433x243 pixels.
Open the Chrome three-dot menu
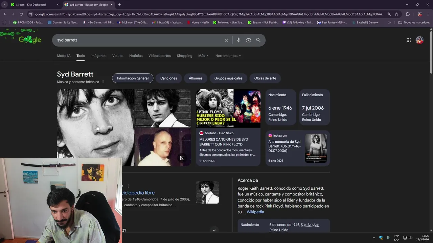(428, 14)
